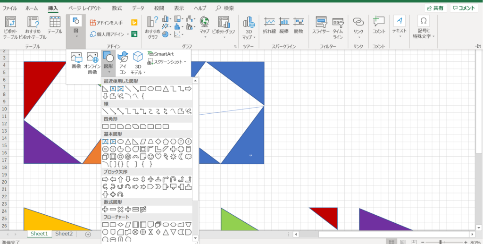483x244 pixels.
Task: Pick the lightning bolt shape
Action: point(166,157)
